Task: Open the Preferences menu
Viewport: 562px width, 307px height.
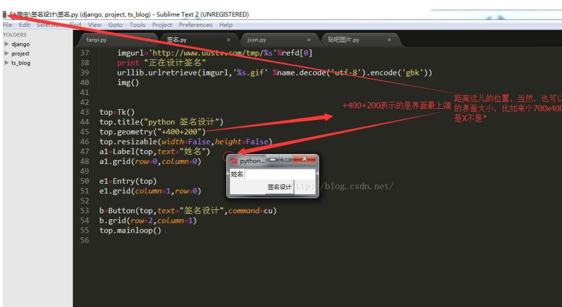Action: 196,25
